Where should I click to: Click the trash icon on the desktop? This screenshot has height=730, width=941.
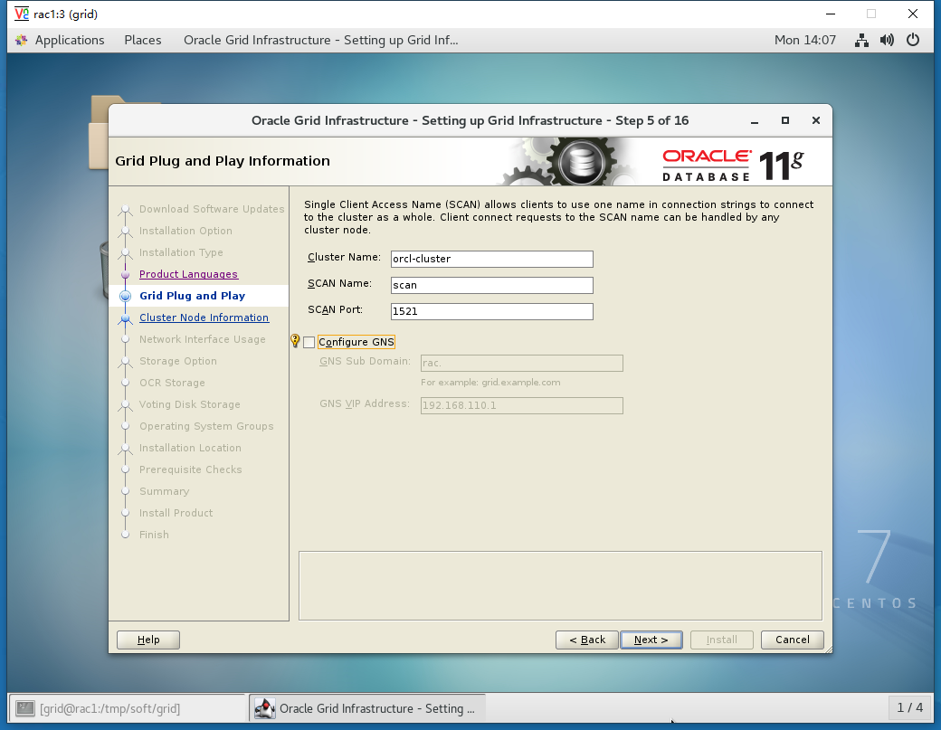coord(104,270)
